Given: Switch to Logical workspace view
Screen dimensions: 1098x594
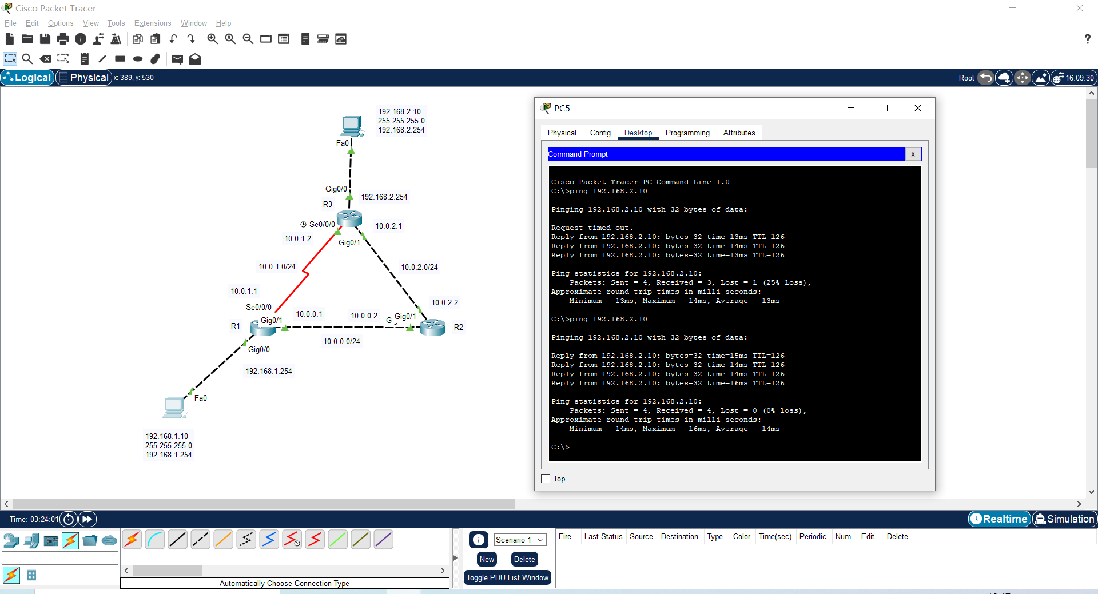Looking at the screenshot, I should point(27,78).
